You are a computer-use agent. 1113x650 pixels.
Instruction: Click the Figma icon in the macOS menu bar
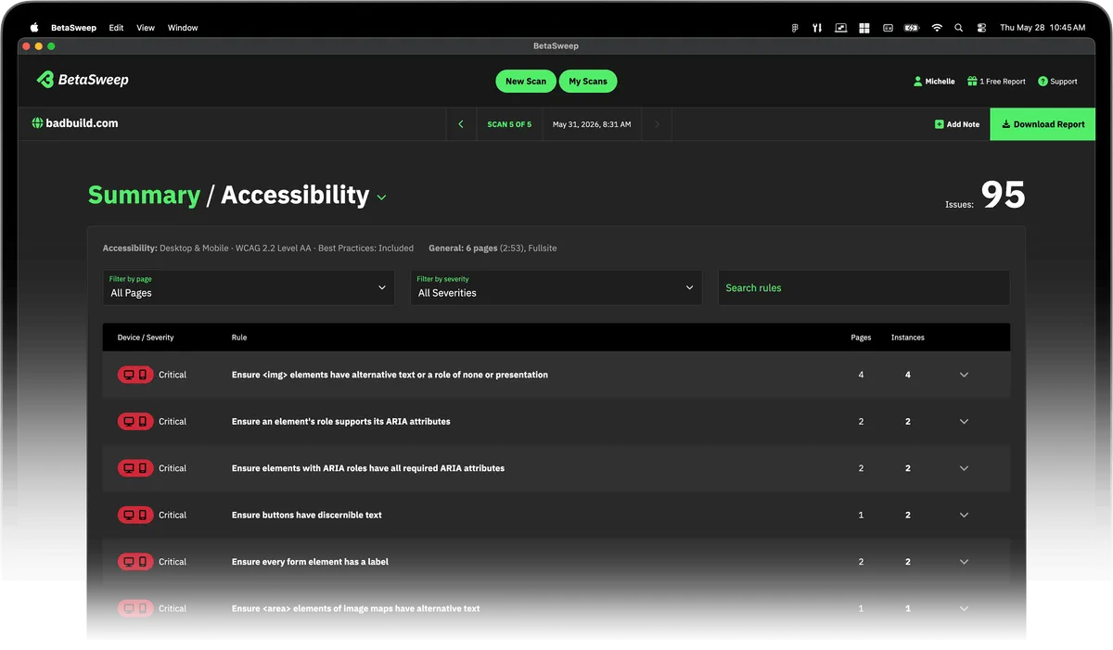[795, 28]
